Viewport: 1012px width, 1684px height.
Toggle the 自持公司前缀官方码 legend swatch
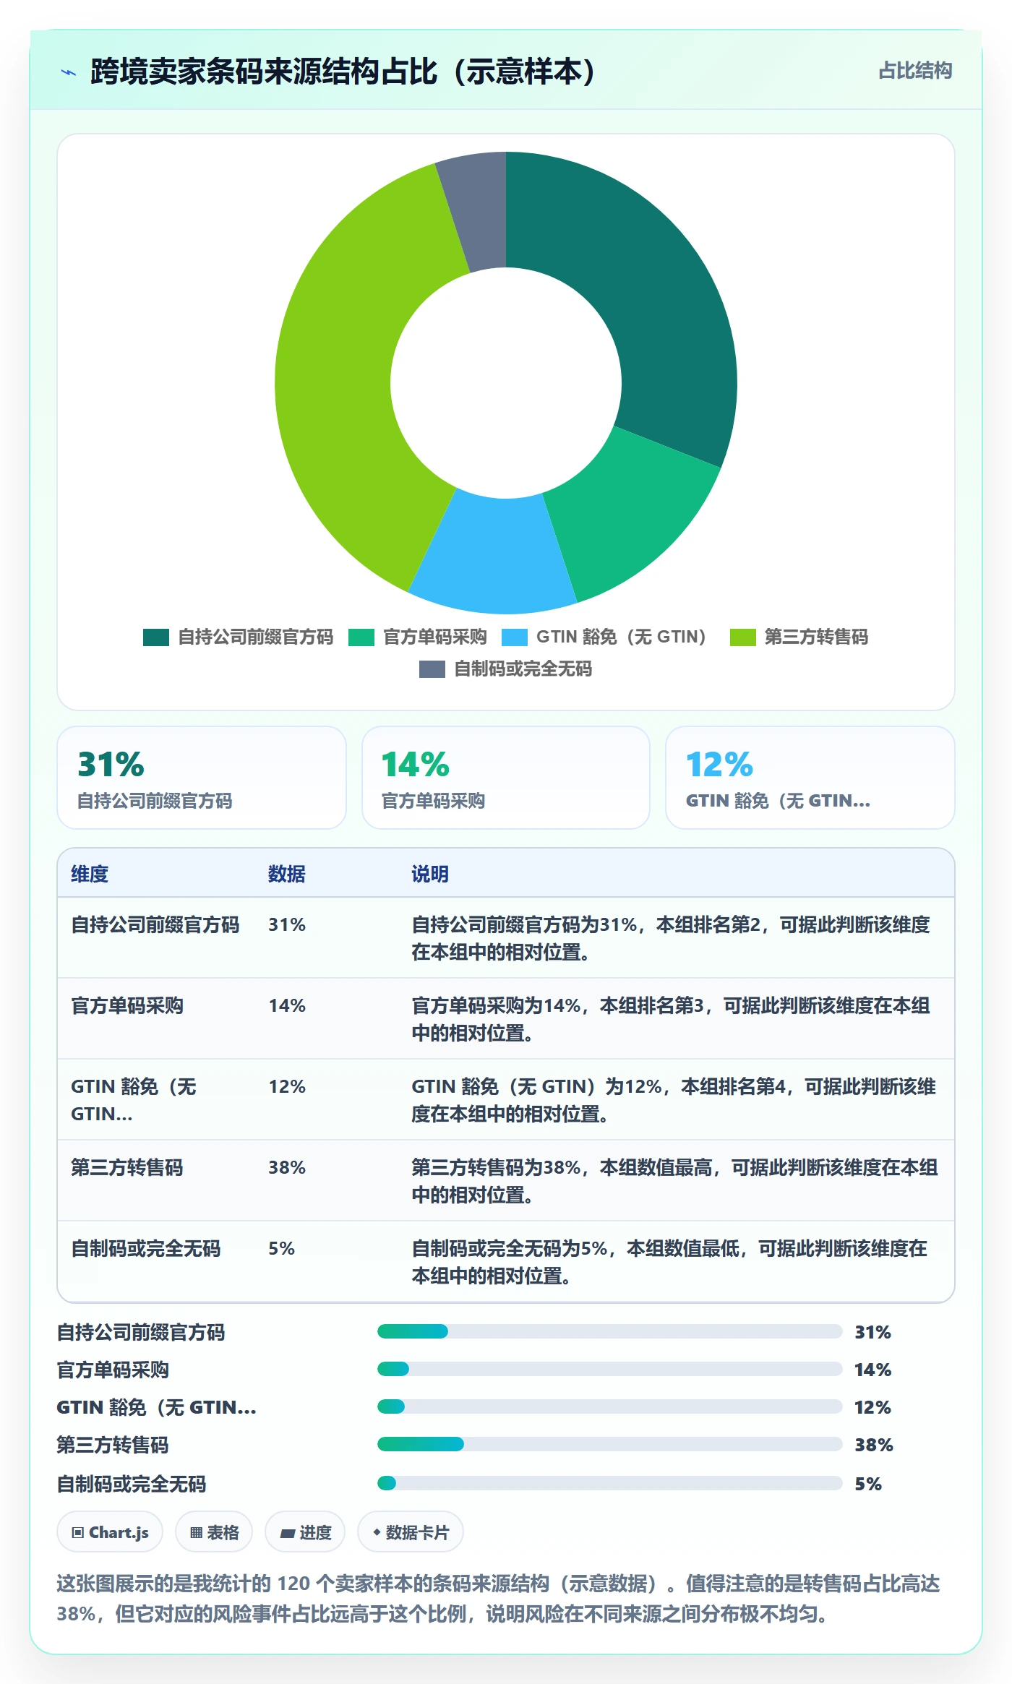click(x=156, y=637)
